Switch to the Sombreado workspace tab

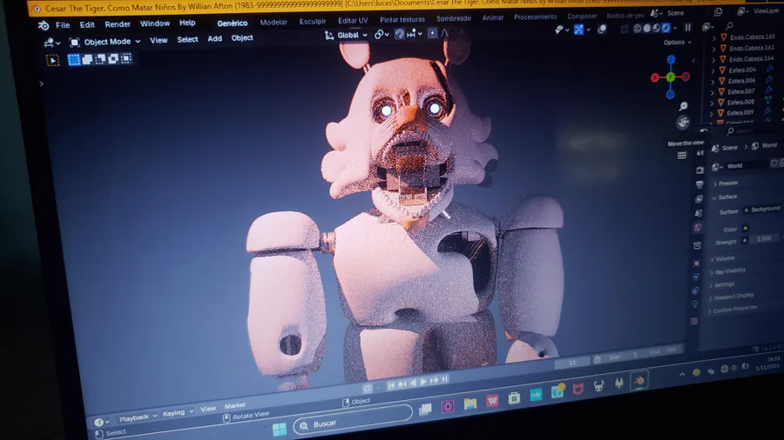pos(454,18)
